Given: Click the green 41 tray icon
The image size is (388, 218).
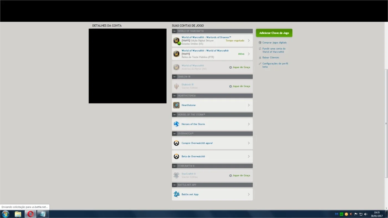Looking at the screenshot, I should pos(341,214).
